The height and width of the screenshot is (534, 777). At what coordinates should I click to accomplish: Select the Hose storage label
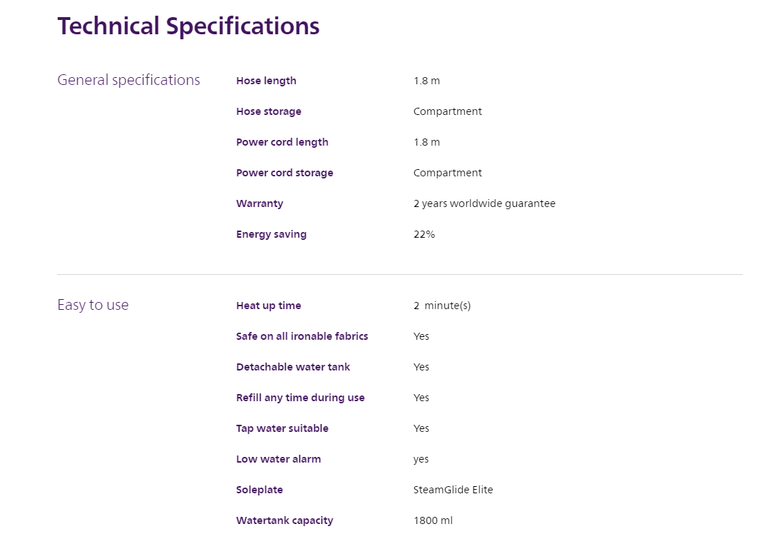click(269, 111)
